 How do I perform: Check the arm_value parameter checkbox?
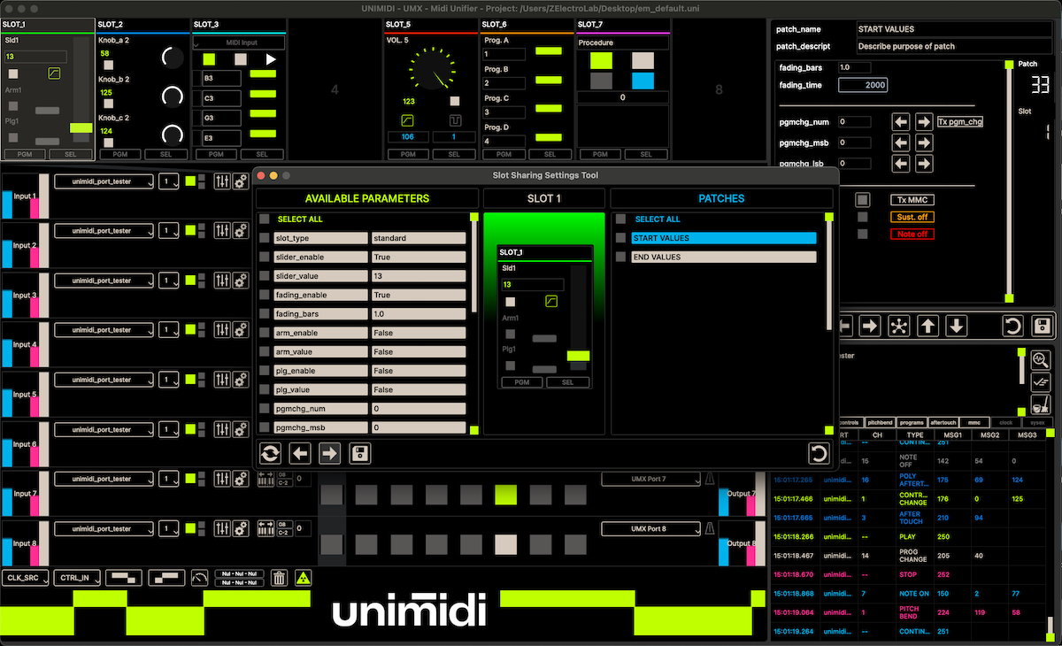coord(265,351)
